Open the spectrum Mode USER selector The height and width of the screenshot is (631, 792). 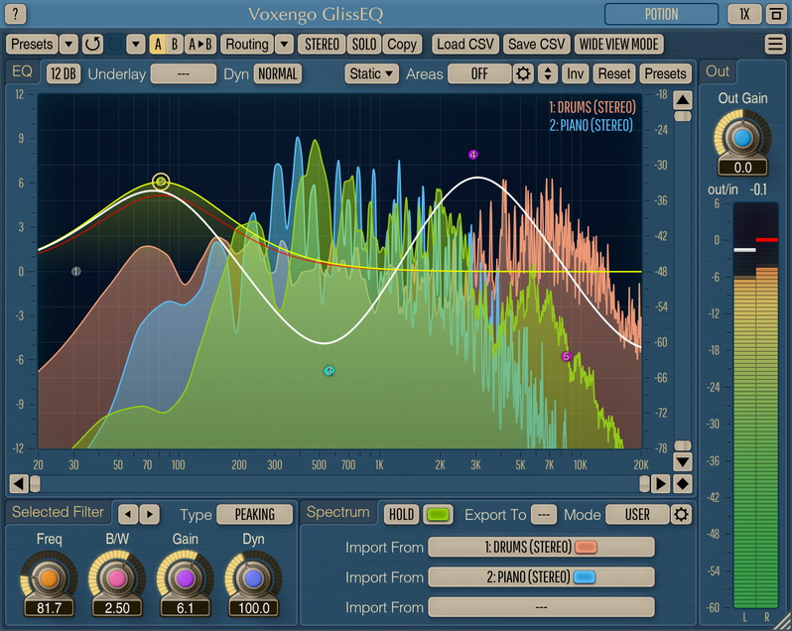coord(637,514)
